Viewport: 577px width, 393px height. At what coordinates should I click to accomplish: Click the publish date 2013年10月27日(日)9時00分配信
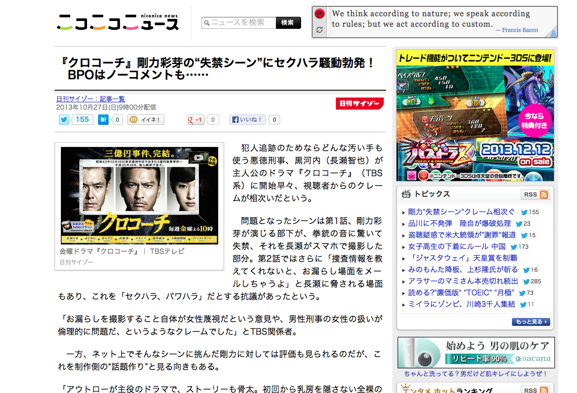click(x=106, y=107)
